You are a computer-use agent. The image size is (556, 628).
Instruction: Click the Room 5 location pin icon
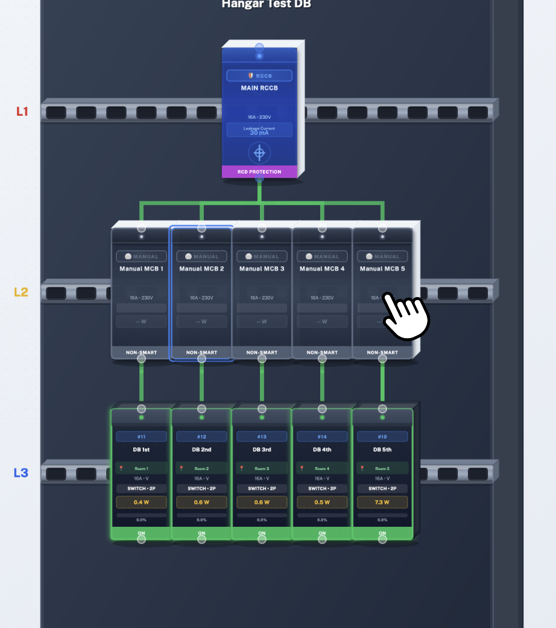click(362, 468)
